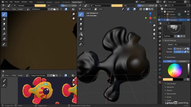Toggle Collection exclude checkbox in outliner
Screen dimensions: 191x107
pos(185,12)
